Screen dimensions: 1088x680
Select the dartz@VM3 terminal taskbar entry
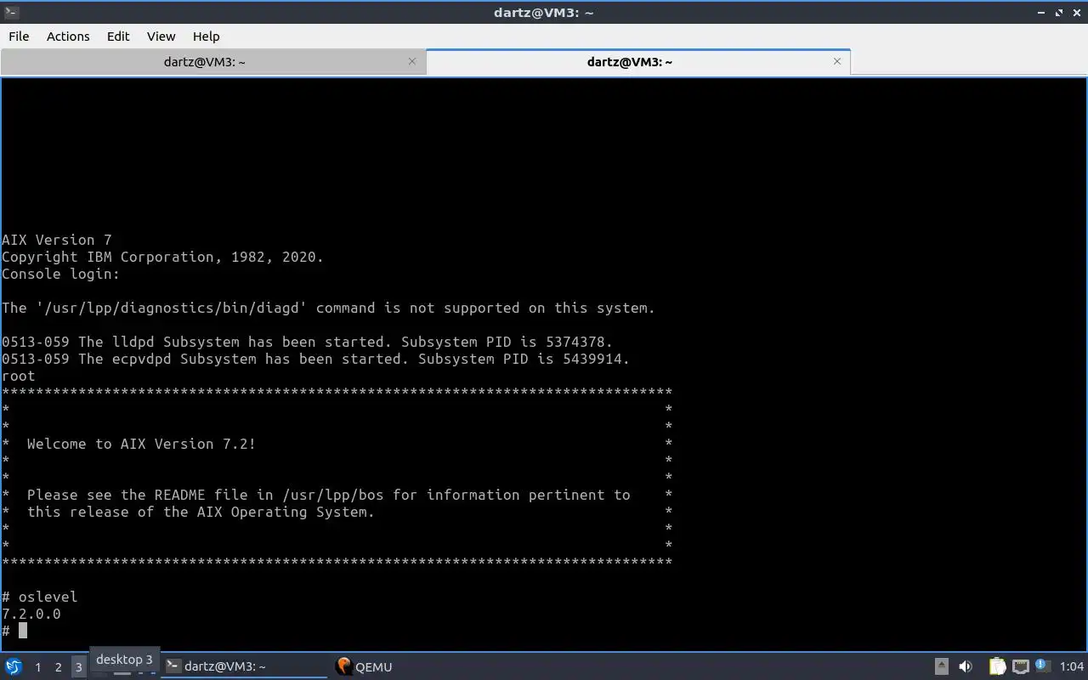244,666
